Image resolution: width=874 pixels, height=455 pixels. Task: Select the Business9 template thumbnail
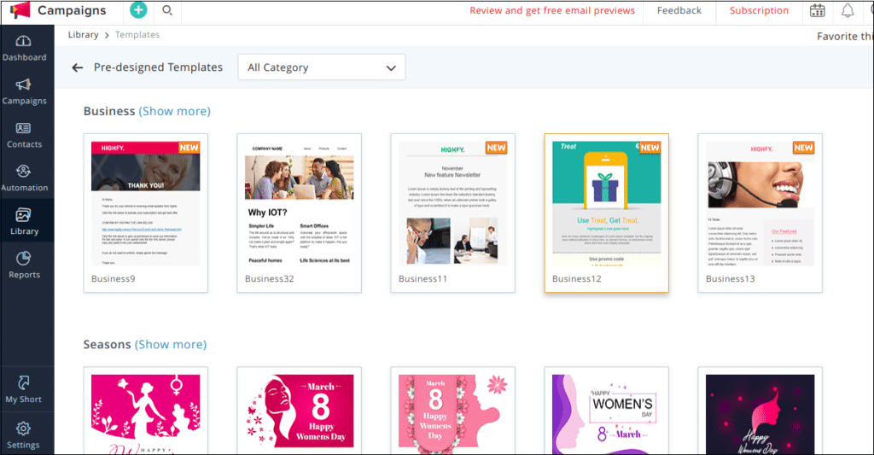[x=145, y=203]
